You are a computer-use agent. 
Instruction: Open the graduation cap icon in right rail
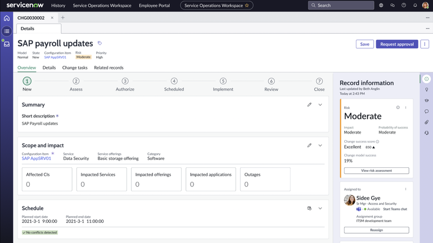[x=426, y=100]
